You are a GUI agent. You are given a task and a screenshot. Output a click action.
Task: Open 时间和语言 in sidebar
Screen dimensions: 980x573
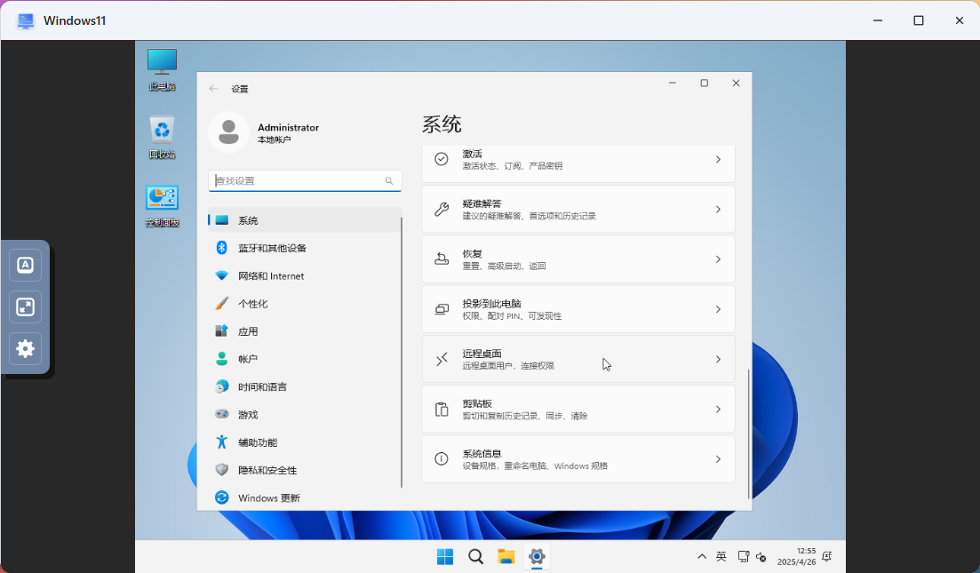coord(305,386)
